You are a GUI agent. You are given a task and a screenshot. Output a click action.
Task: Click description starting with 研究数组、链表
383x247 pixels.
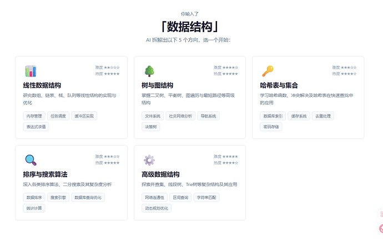click(69, 99)
